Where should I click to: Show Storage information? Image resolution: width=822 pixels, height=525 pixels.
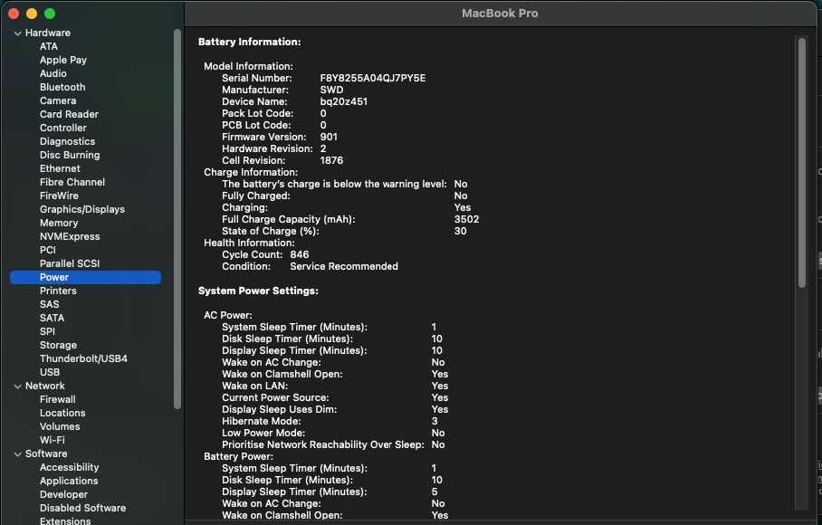click(x=58, y=345)
